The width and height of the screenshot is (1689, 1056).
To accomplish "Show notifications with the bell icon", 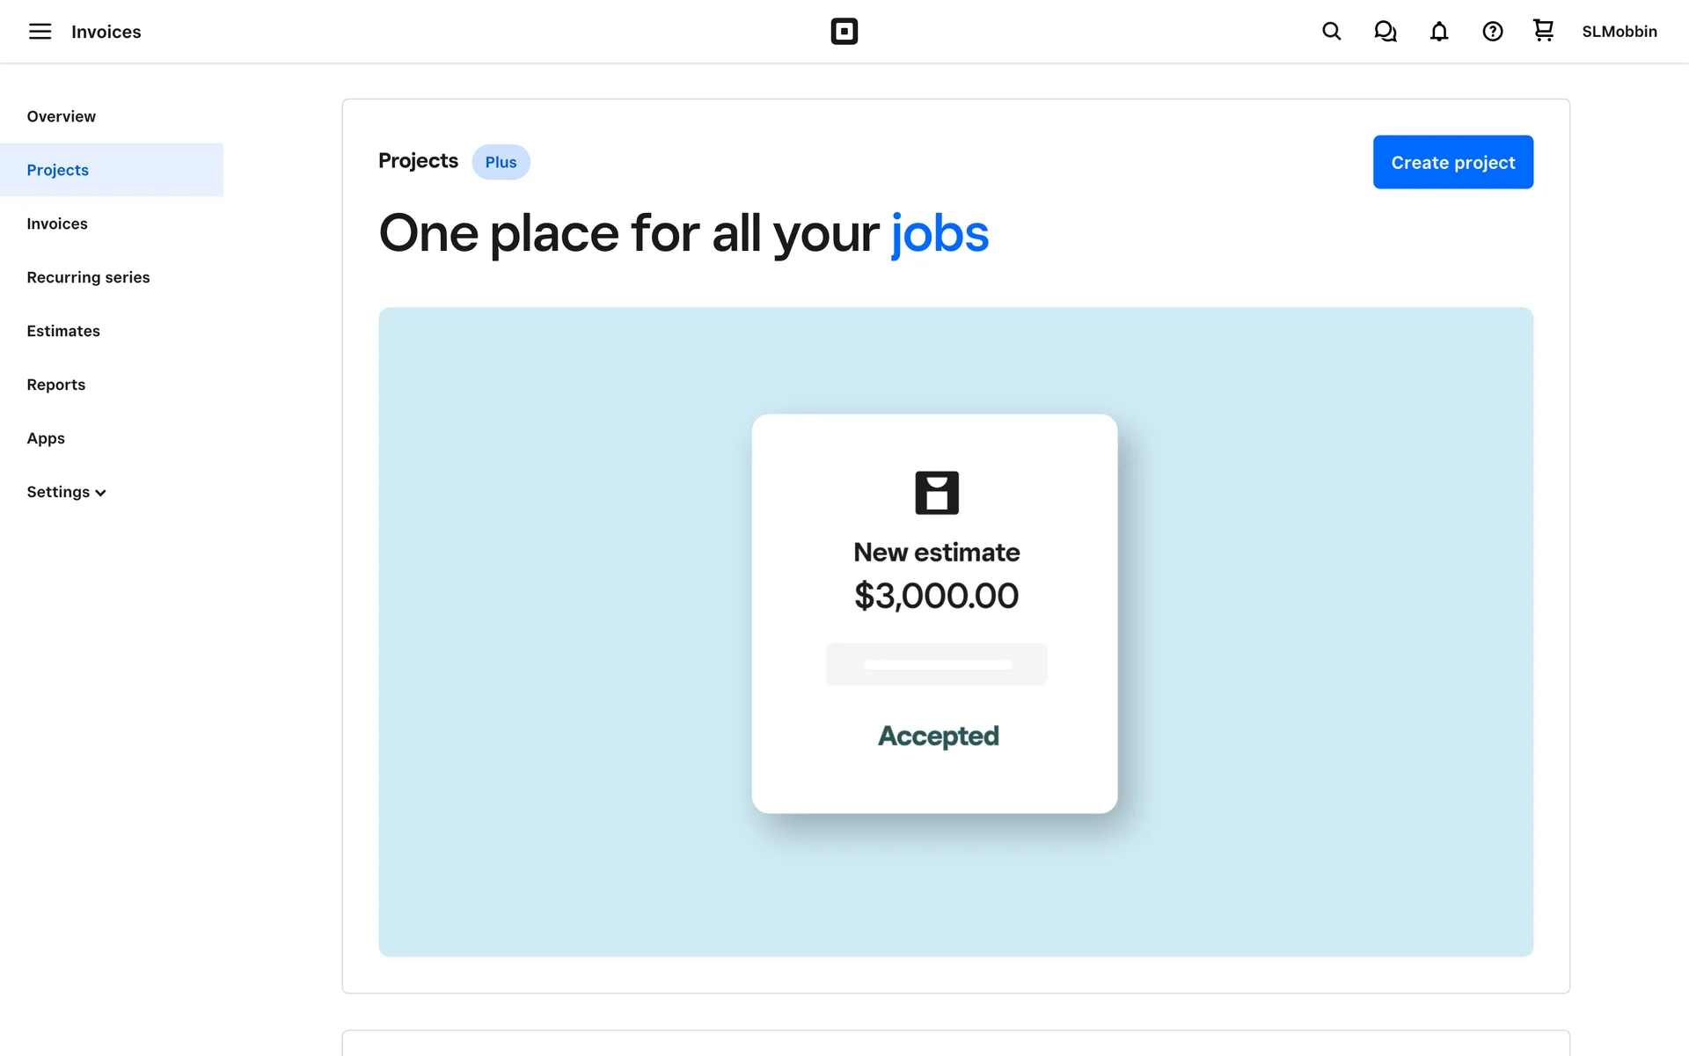I will (1438, 32).
